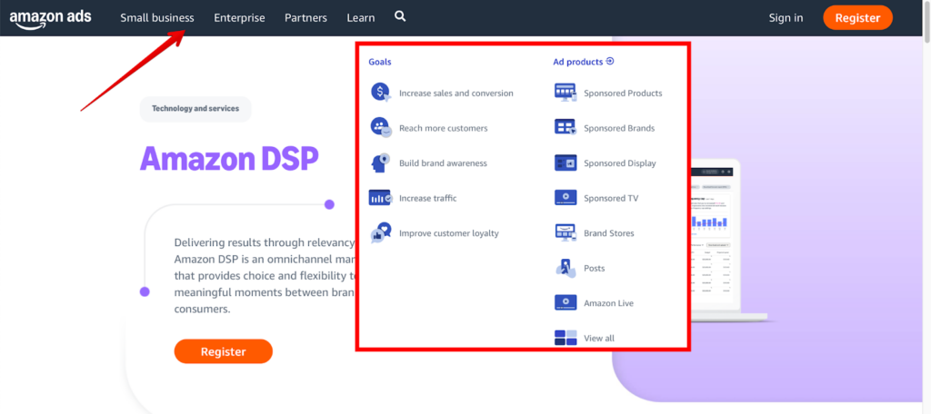Viewport: 931px width, 414px height.
Task: Click the Sponsored TV icon
Action: (566, 198)
